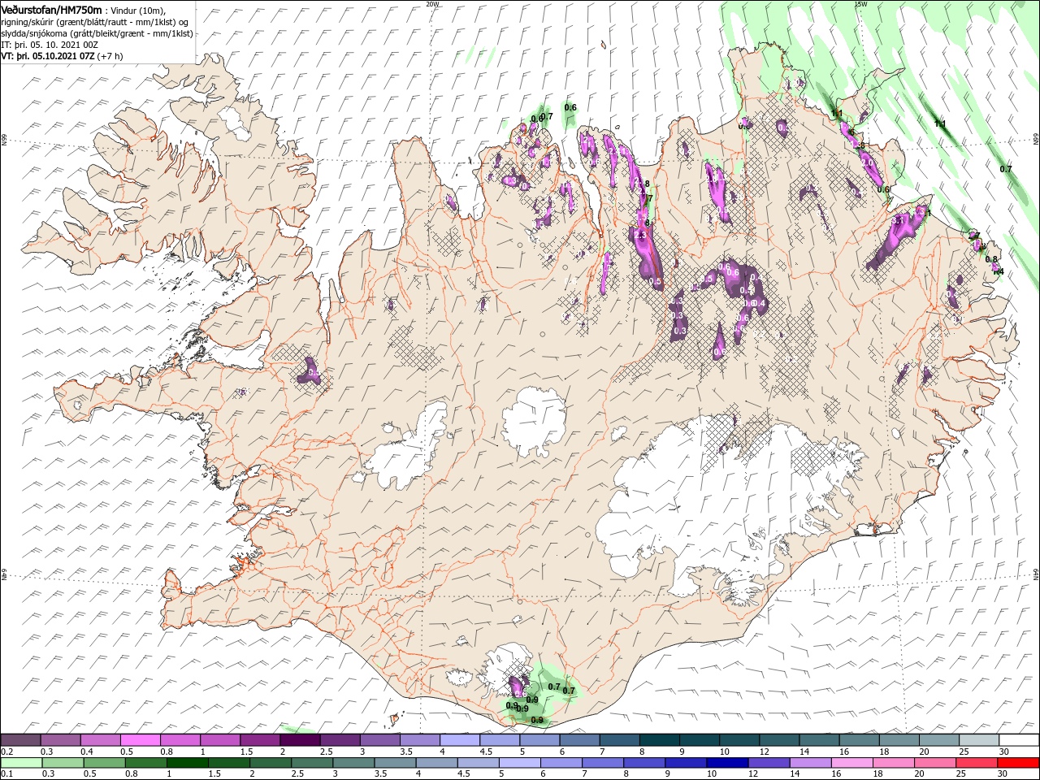Click the offshore 1.1 rainfall value in the northeast
1040x780 pixels.
[x=940, y=123]
